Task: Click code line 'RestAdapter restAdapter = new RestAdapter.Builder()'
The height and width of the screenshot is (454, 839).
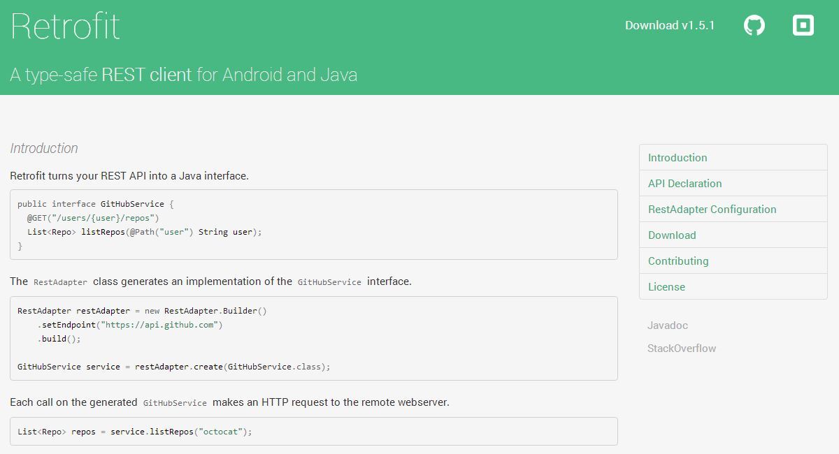Action: [x=142, y=311]
